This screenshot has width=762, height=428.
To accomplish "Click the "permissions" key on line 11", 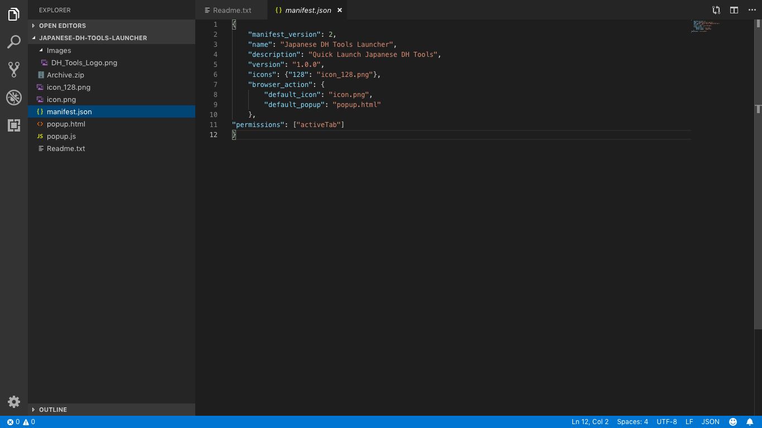I will tap(259, 124).
